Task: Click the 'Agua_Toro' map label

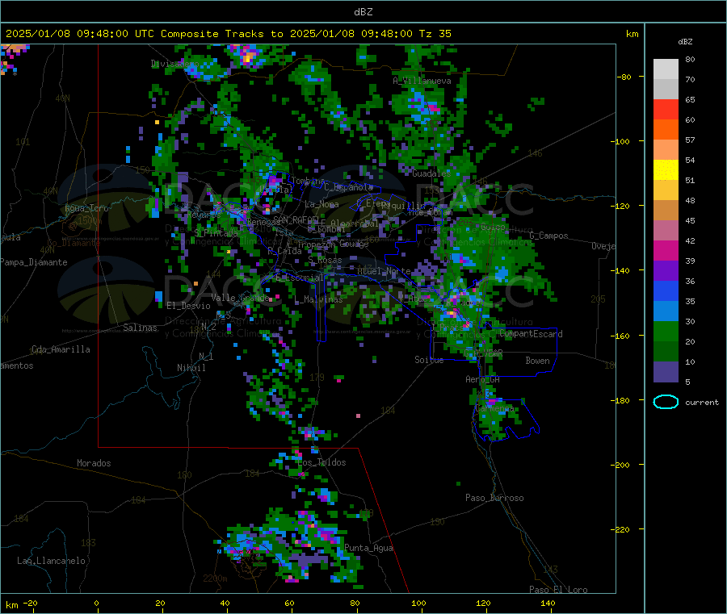Action: pyautogui.click(x=86, y=208)
